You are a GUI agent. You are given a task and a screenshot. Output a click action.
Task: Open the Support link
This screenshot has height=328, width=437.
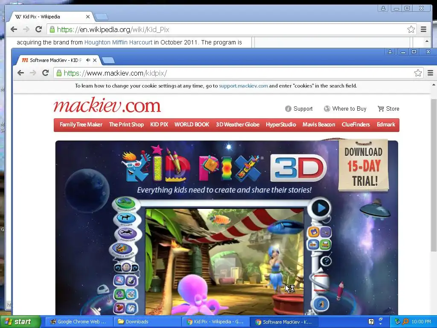click(x=299, y=109)
